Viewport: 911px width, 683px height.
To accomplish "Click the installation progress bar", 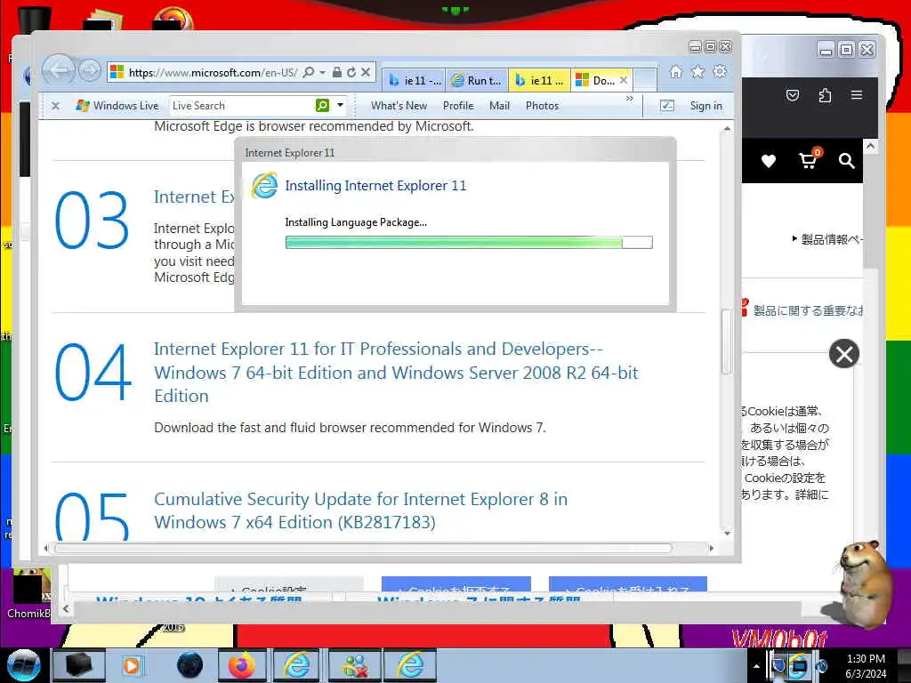I will tap(469, 242).
